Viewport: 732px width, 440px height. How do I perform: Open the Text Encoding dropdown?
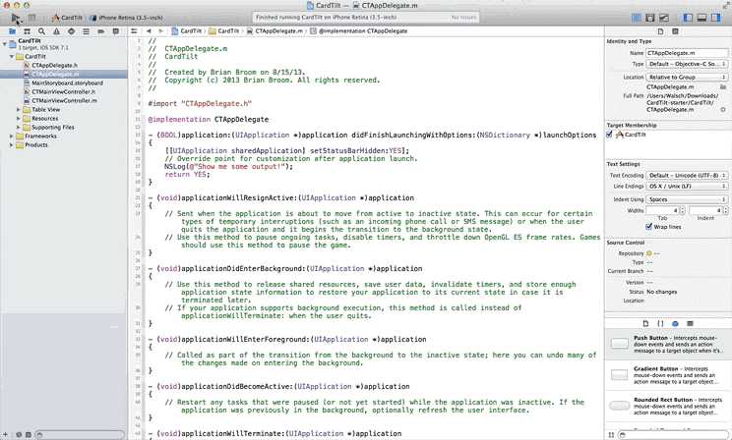coord(687,175)
